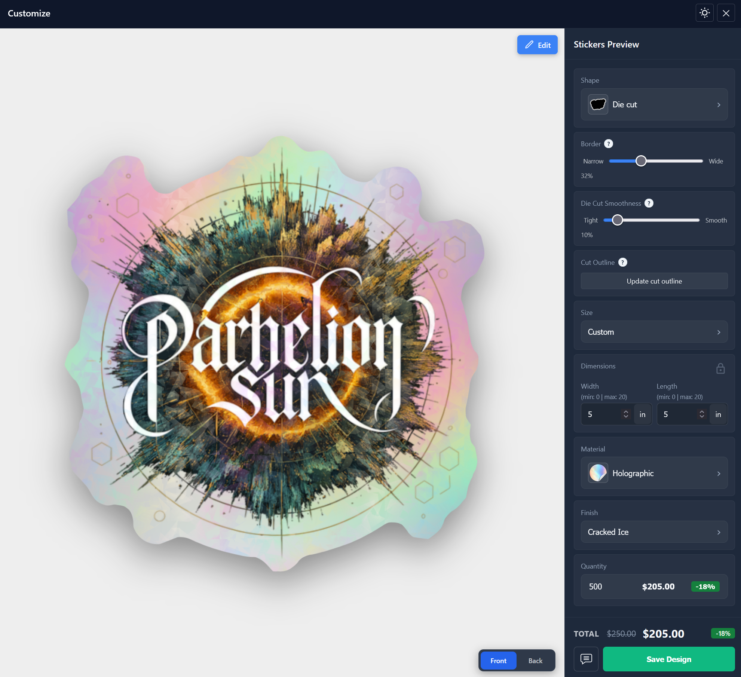
Task: Click the Length stepper arrows
Action: pyautogui.click(x=702, y=414)
